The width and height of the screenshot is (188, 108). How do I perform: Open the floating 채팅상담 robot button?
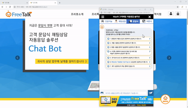pos(166,99)
